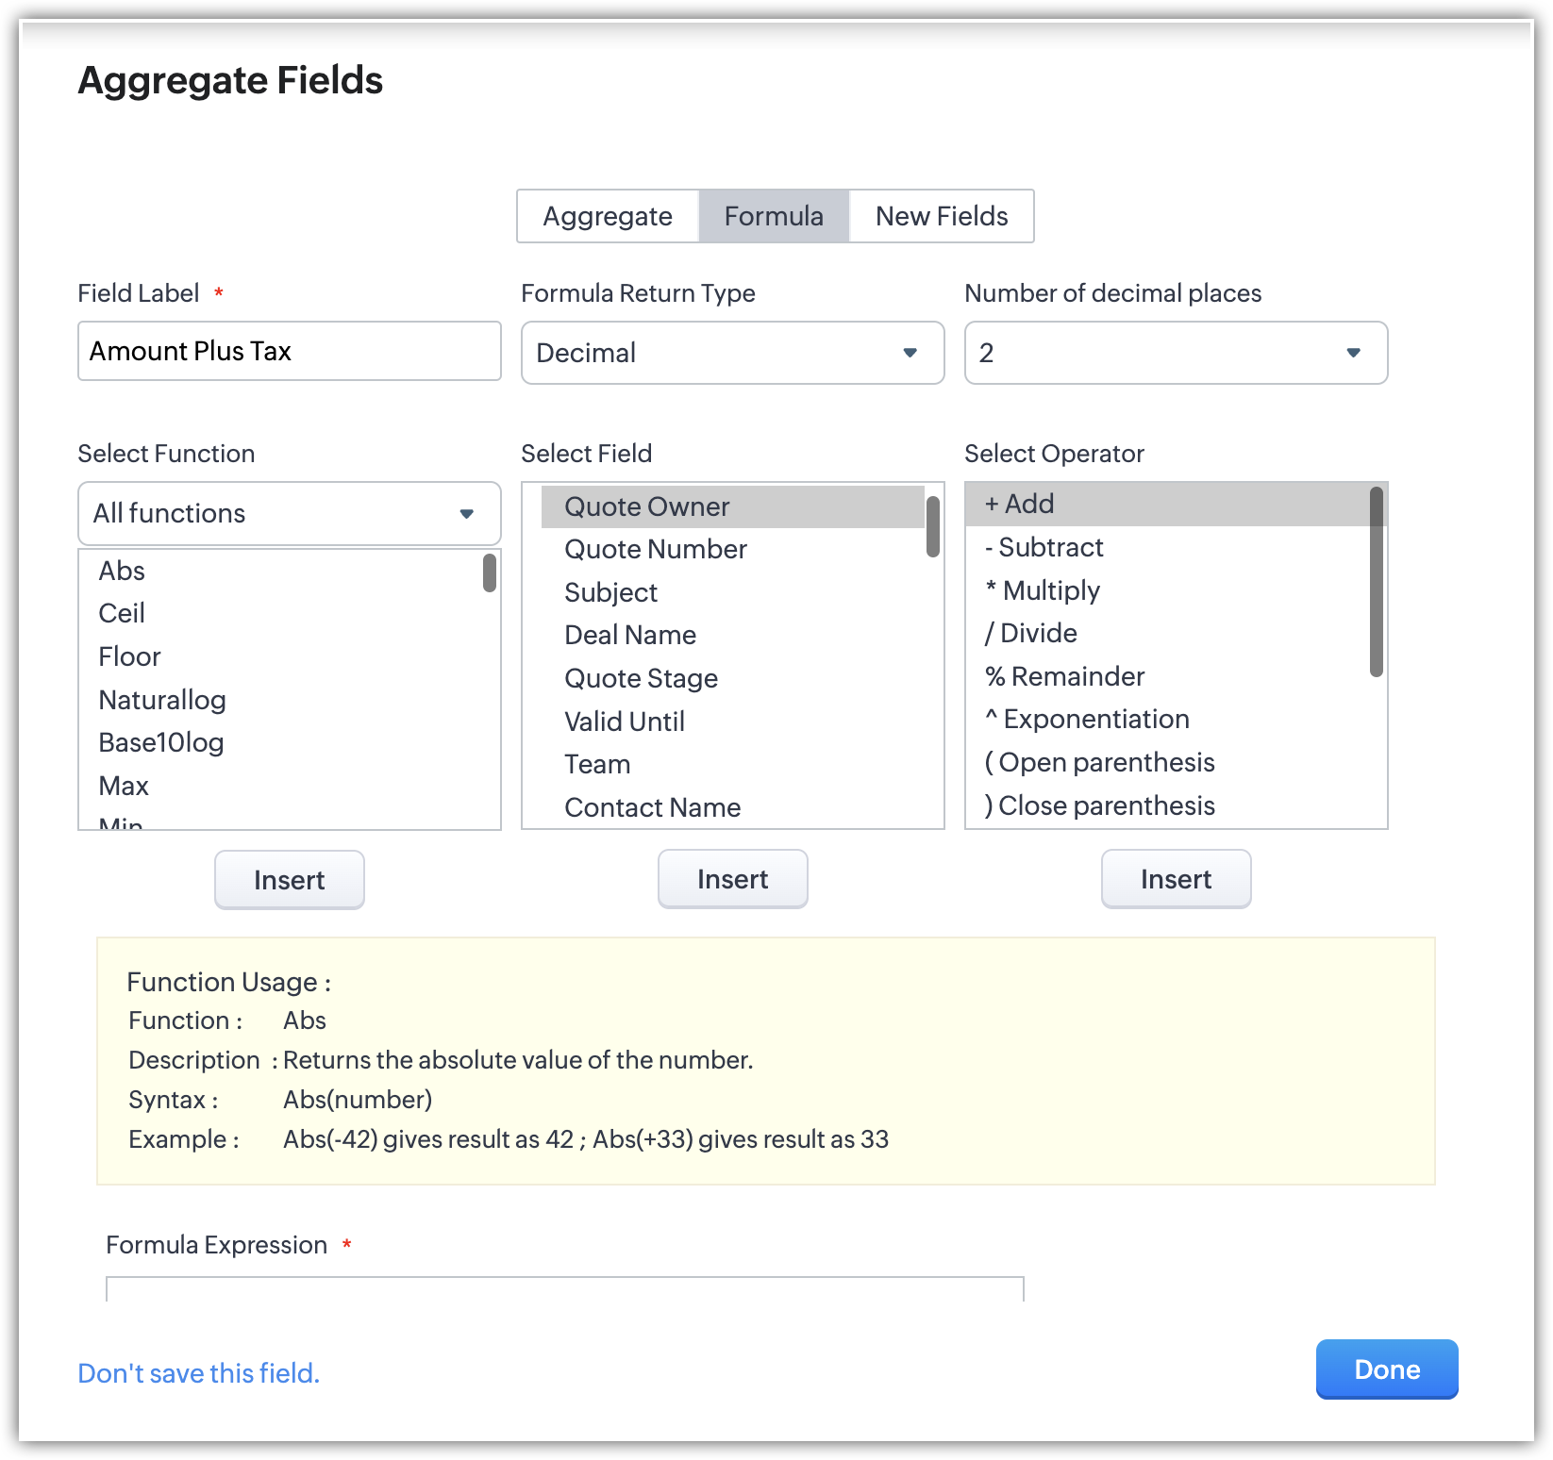Pick Valid Until from field list
The width and height of the screenshot is (1553, 1460).
624,722
